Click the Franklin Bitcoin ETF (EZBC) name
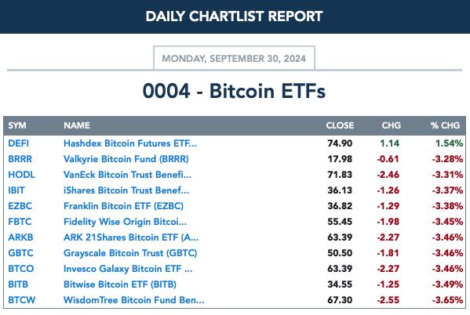Screen dimensions: 470x315 [x=123, y=206]
